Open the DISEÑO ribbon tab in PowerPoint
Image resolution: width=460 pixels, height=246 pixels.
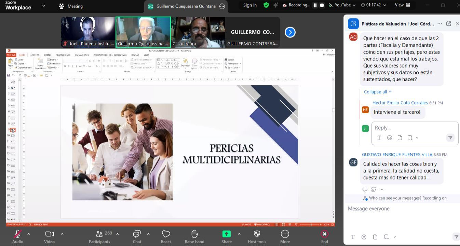coord(48,55)
